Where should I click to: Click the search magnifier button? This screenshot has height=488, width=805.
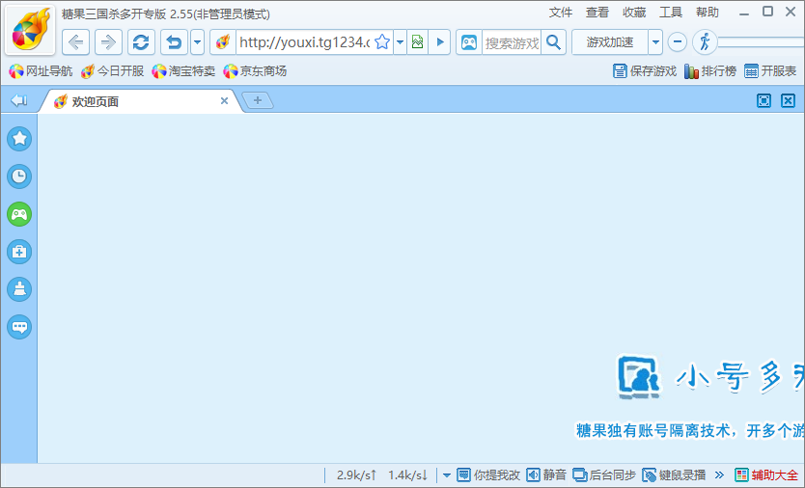coord(553,42)
